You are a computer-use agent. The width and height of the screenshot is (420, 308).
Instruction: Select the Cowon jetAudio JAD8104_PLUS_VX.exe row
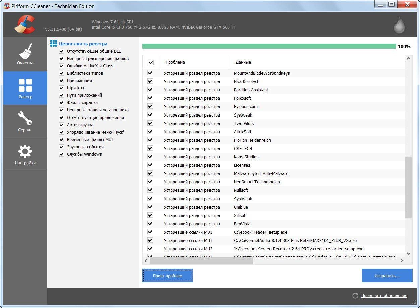click(x=274, y=240)
